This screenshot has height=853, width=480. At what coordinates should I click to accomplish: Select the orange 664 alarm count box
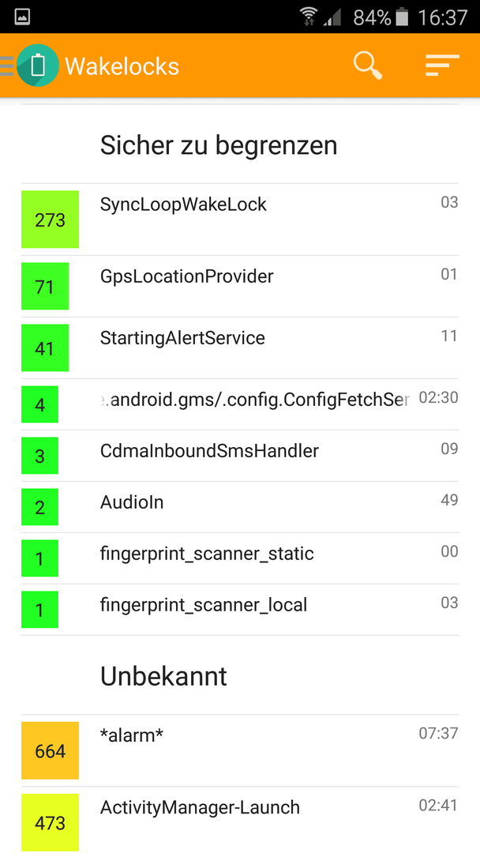coord(50,751)
